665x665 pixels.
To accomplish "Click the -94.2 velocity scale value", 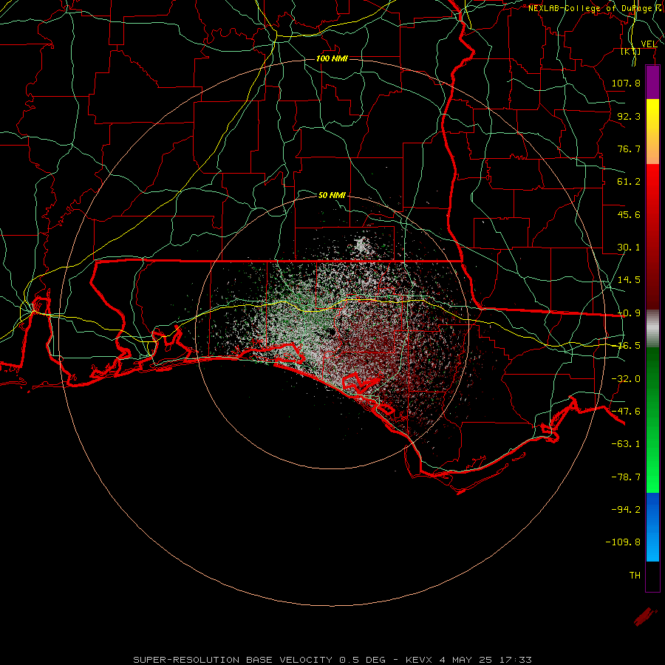I will 626,509.
